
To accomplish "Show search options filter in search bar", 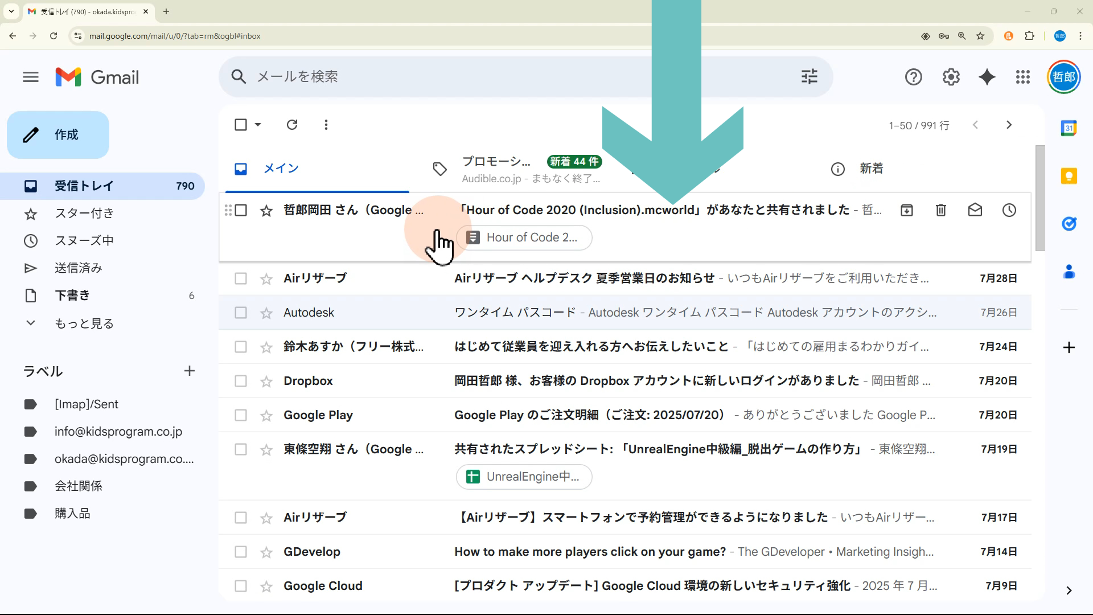I will [x=809, y=77].
